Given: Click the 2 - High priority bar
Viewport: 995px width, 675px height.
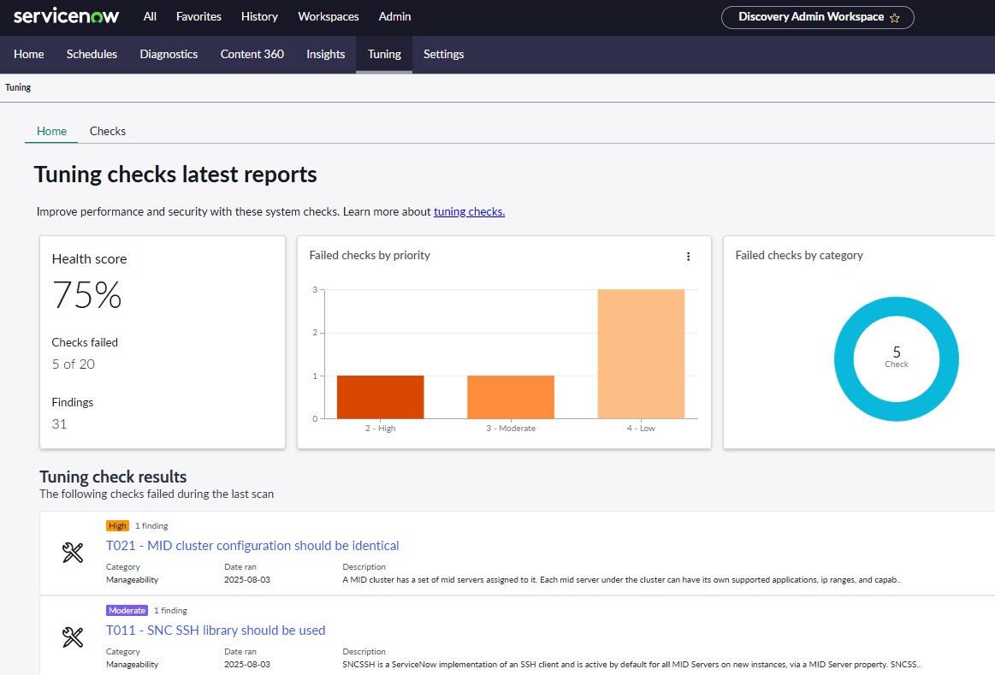Looking at the screenshot, I should click(380, 397).
